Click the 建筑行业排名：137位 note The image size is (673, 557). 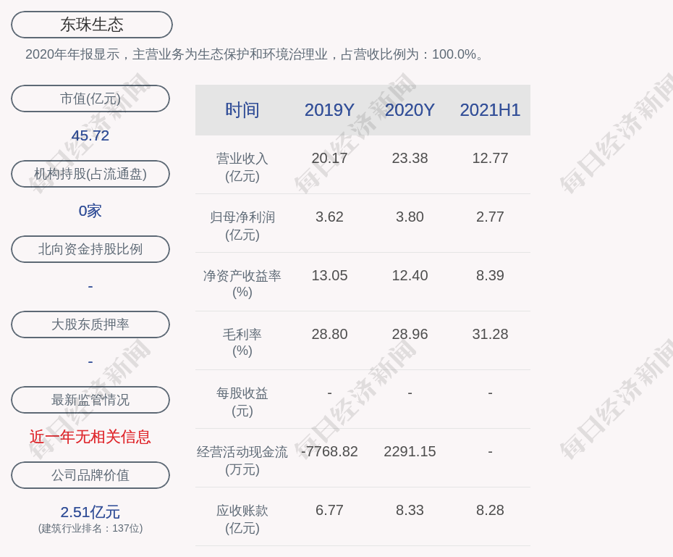90,528
